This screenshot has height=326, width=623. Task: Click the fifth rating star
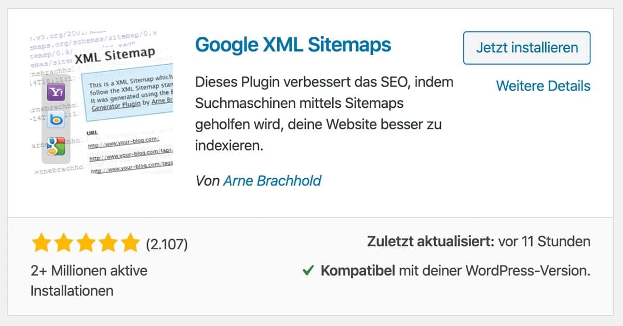[x=130, y=242]
